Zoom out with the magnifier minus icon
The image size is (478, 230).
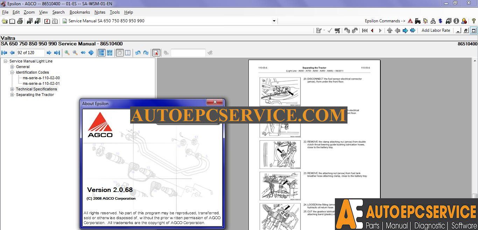75,53
